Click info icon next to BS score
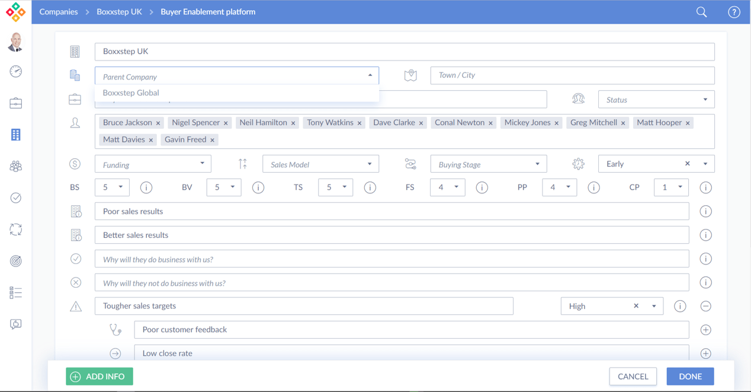Image resolution: width=751 pixels, height=392 pixels. (x=146, y=187)
